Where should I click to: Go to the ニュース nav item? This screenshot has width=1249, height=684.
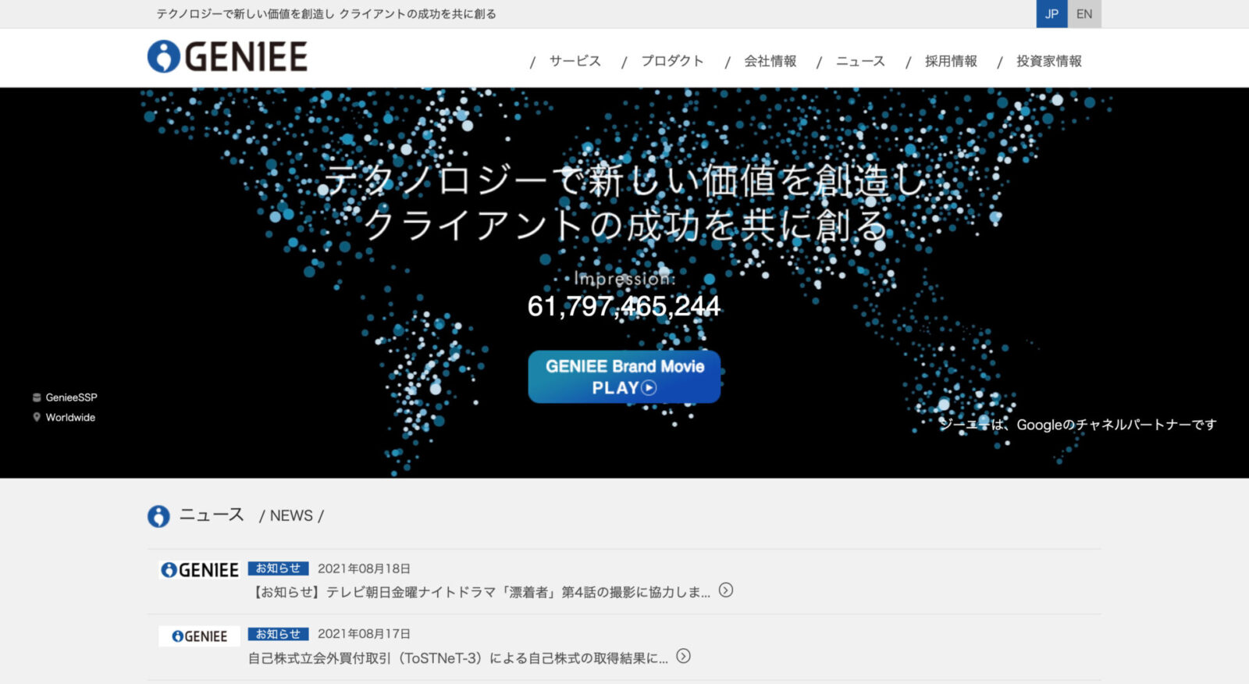tap(860, 61)
